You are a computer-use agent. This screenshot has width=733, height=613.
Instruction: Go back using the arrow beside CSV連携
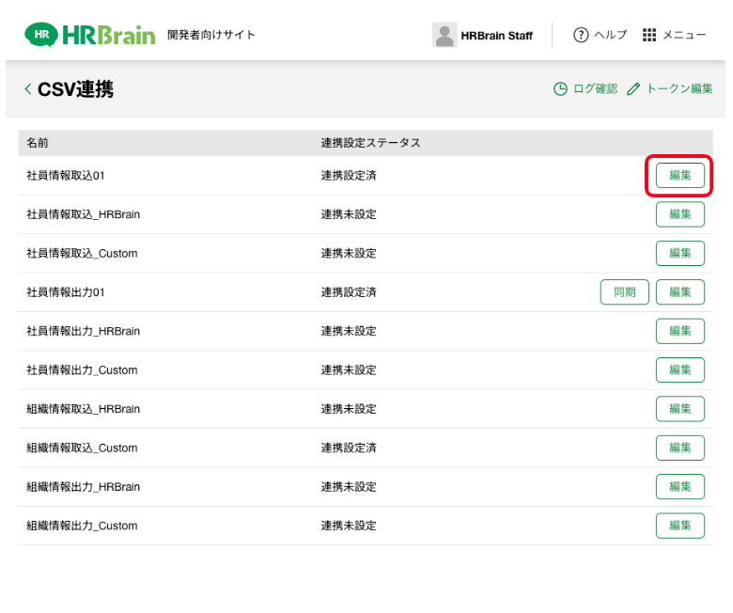27,89
